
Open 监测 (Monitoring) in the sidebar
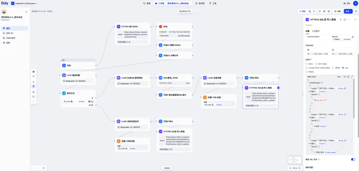click(14, 43)
